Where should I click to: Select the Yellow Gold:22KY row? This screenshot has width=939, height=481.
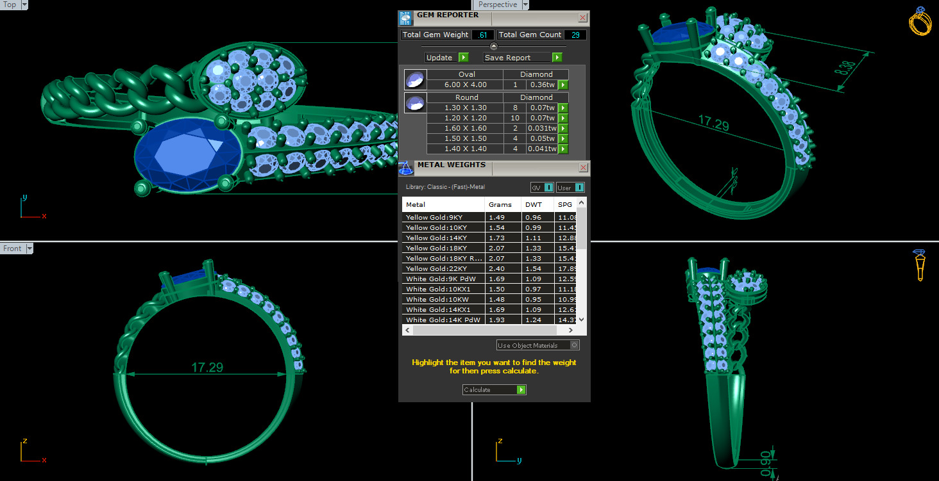(x=489, y=268)
